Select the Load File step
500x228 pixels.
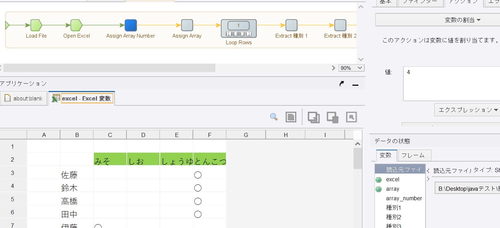pyautogui.click(x=36, y=25)
